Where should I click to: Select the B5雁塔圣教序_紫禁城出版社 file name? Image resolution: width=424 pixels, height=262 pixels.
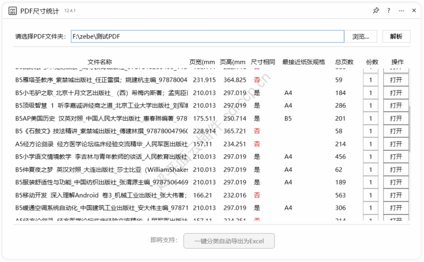coord(102,80)
